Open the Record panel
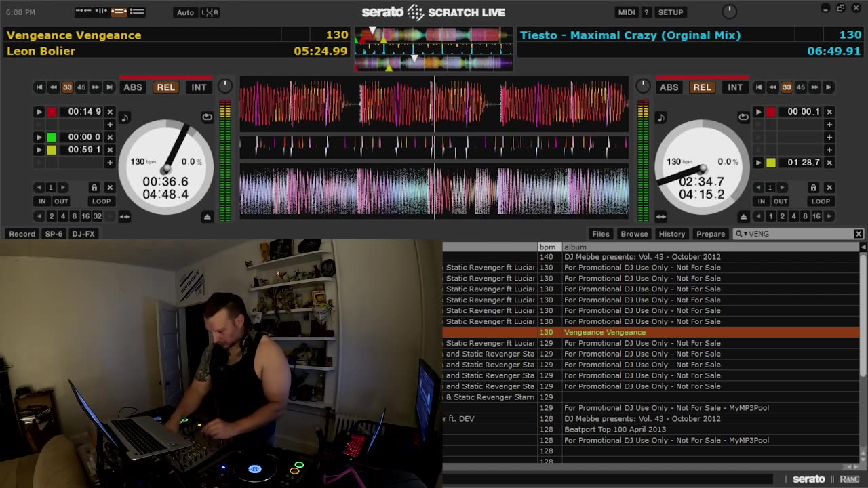Screen dimensions: 868x488 22,234
